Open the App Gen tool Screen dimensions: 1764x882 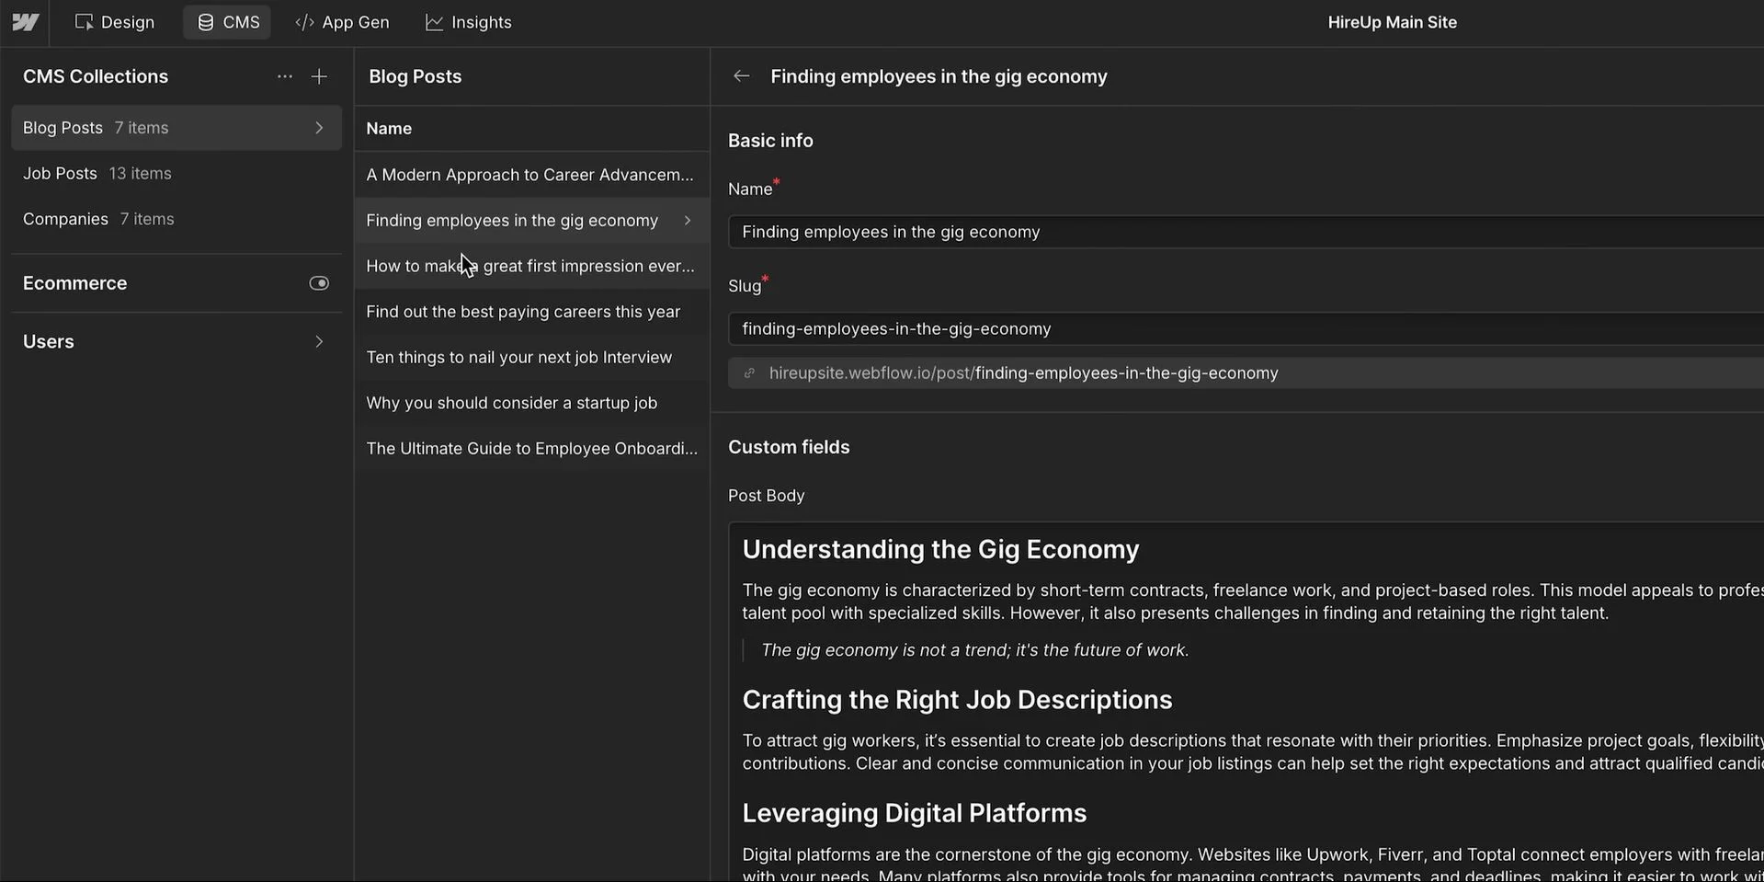(341, 21)
